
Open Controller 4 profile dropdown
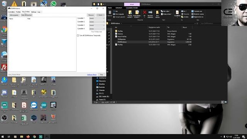(97, 29)
